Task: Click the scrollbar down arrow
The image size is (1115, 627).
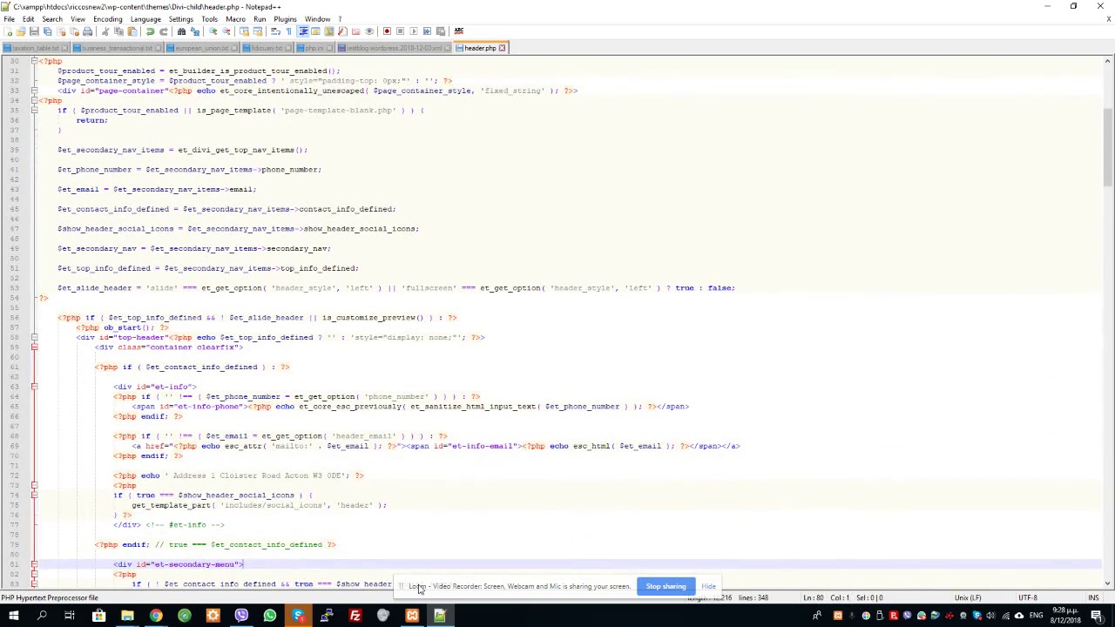Action: [x=1108, y=583]
